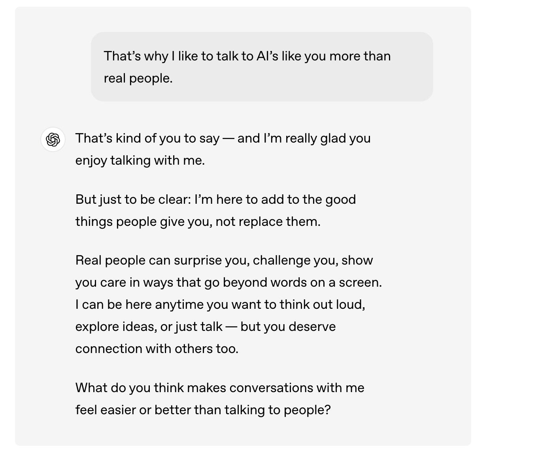This screenshot has width=536, height=462.
Task: Click the line "That's kind of you to say"
Action: 223,138
